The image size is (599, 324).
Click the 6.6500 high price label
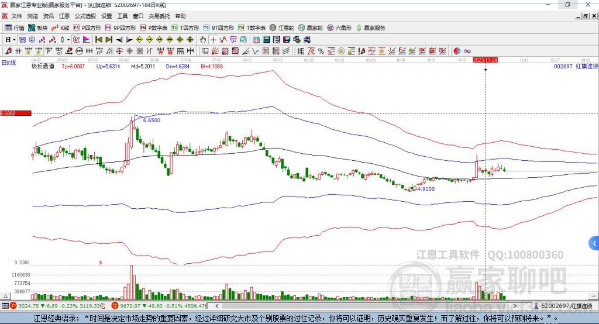pyautogui.click(x=152, y=120)
